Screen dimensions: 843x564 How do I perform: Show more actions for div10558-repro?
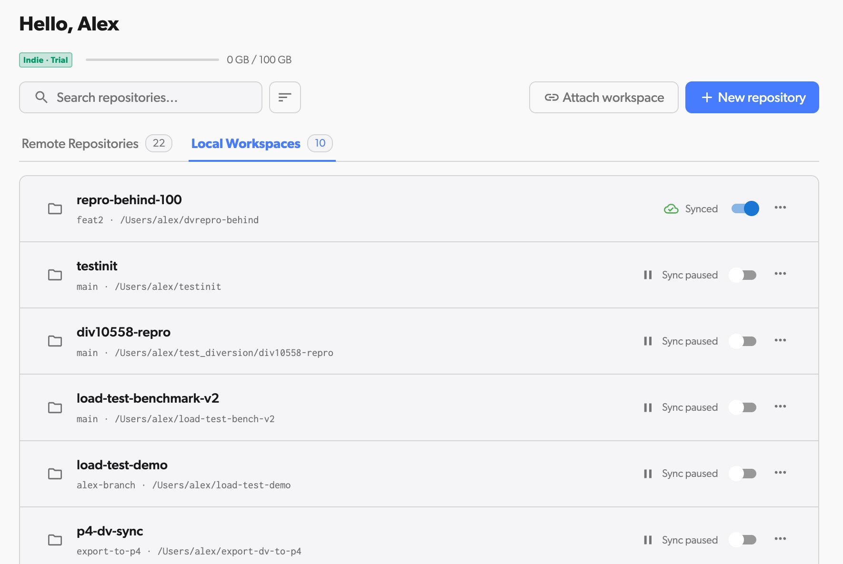[x=780, y=340]
